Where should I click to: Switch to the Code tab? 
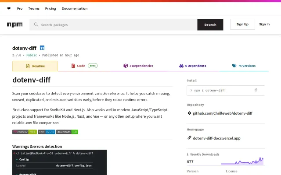[84, 66]
